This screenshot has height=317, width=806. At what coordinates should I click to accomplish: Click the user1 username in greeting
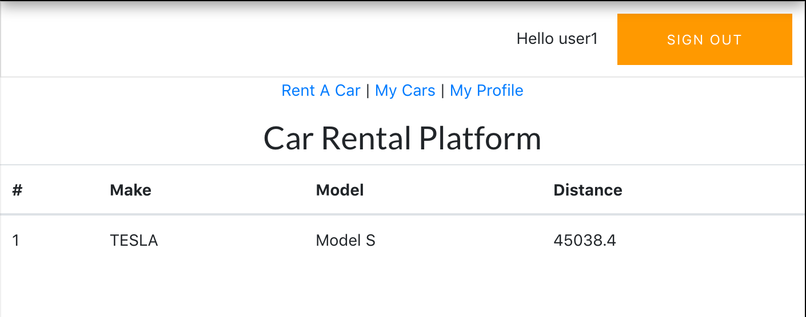click(578, 39)
